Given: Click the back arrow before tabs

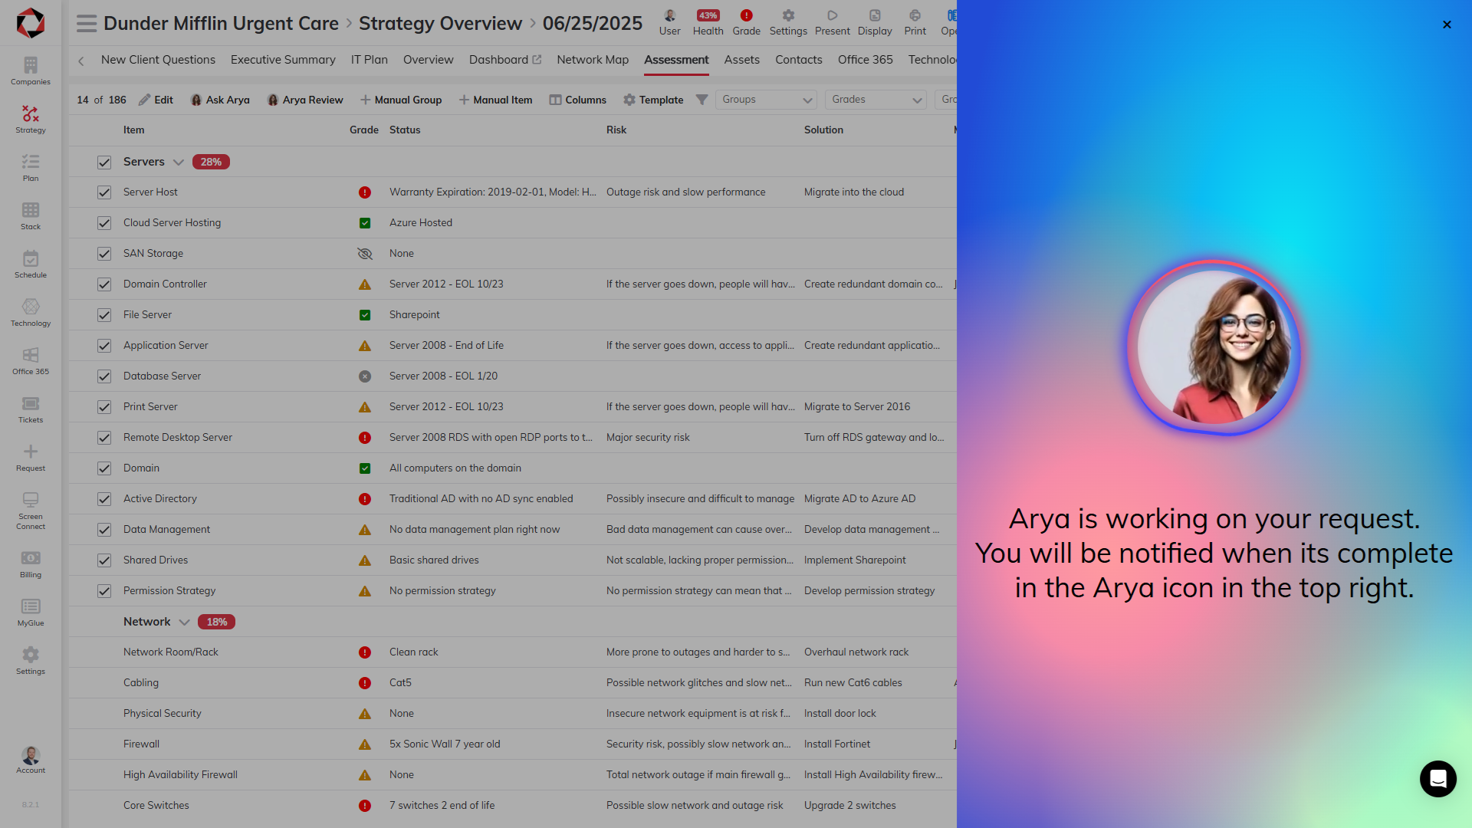Looking at the screenshot, I should pyautogui.click(x=80, y=61).
